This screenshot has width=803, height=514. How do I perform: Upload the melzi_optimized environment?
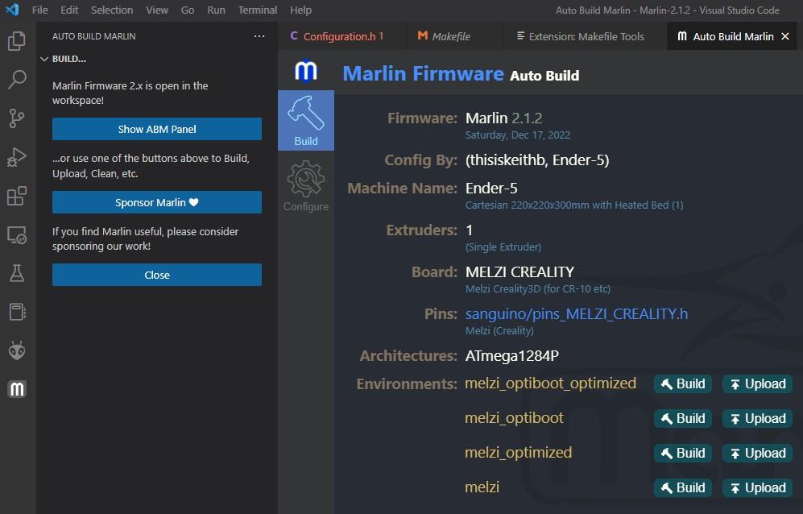(x=757, y=453)
